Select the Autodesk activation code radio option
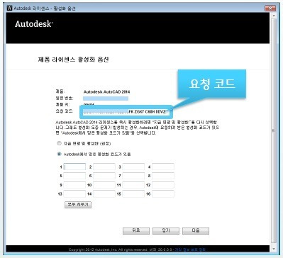The width and height of the screenshot is (283, 258). pos(59,154)
